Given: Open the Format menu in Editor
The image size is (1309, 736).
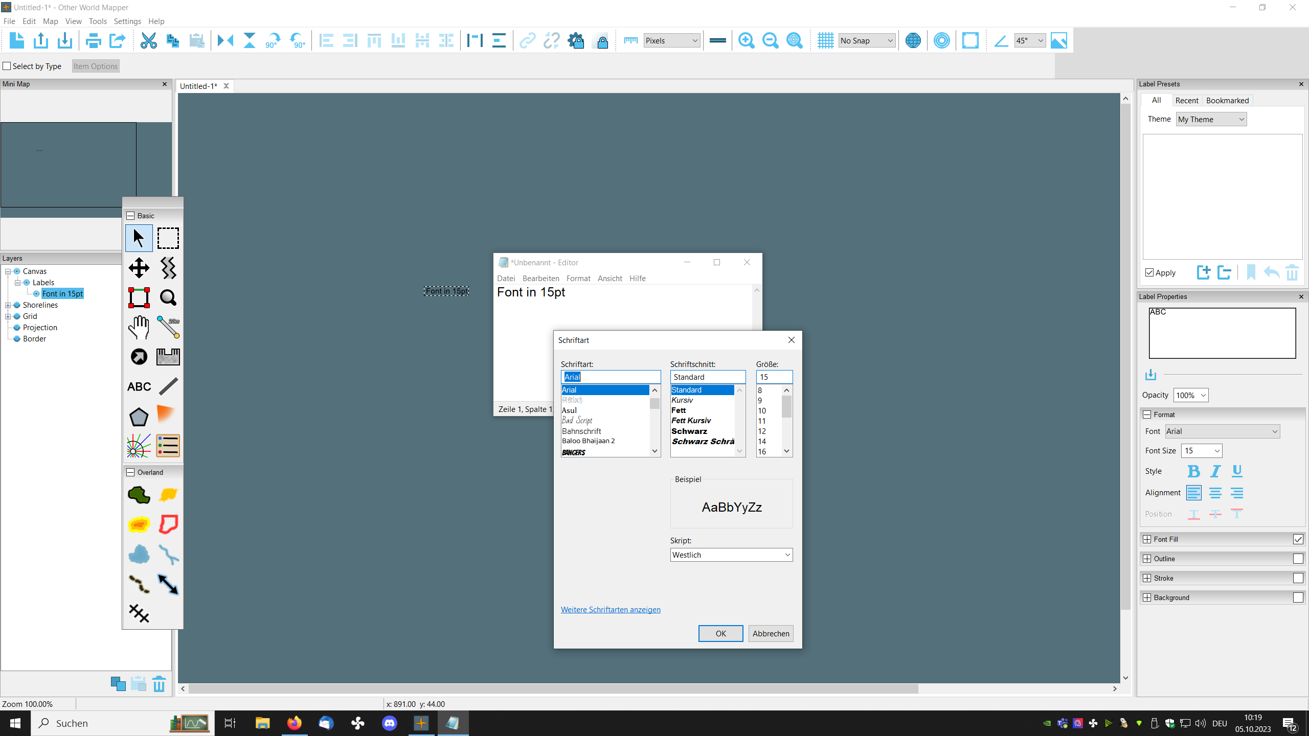Looking at the screenshot, I should tap(578, 278).
